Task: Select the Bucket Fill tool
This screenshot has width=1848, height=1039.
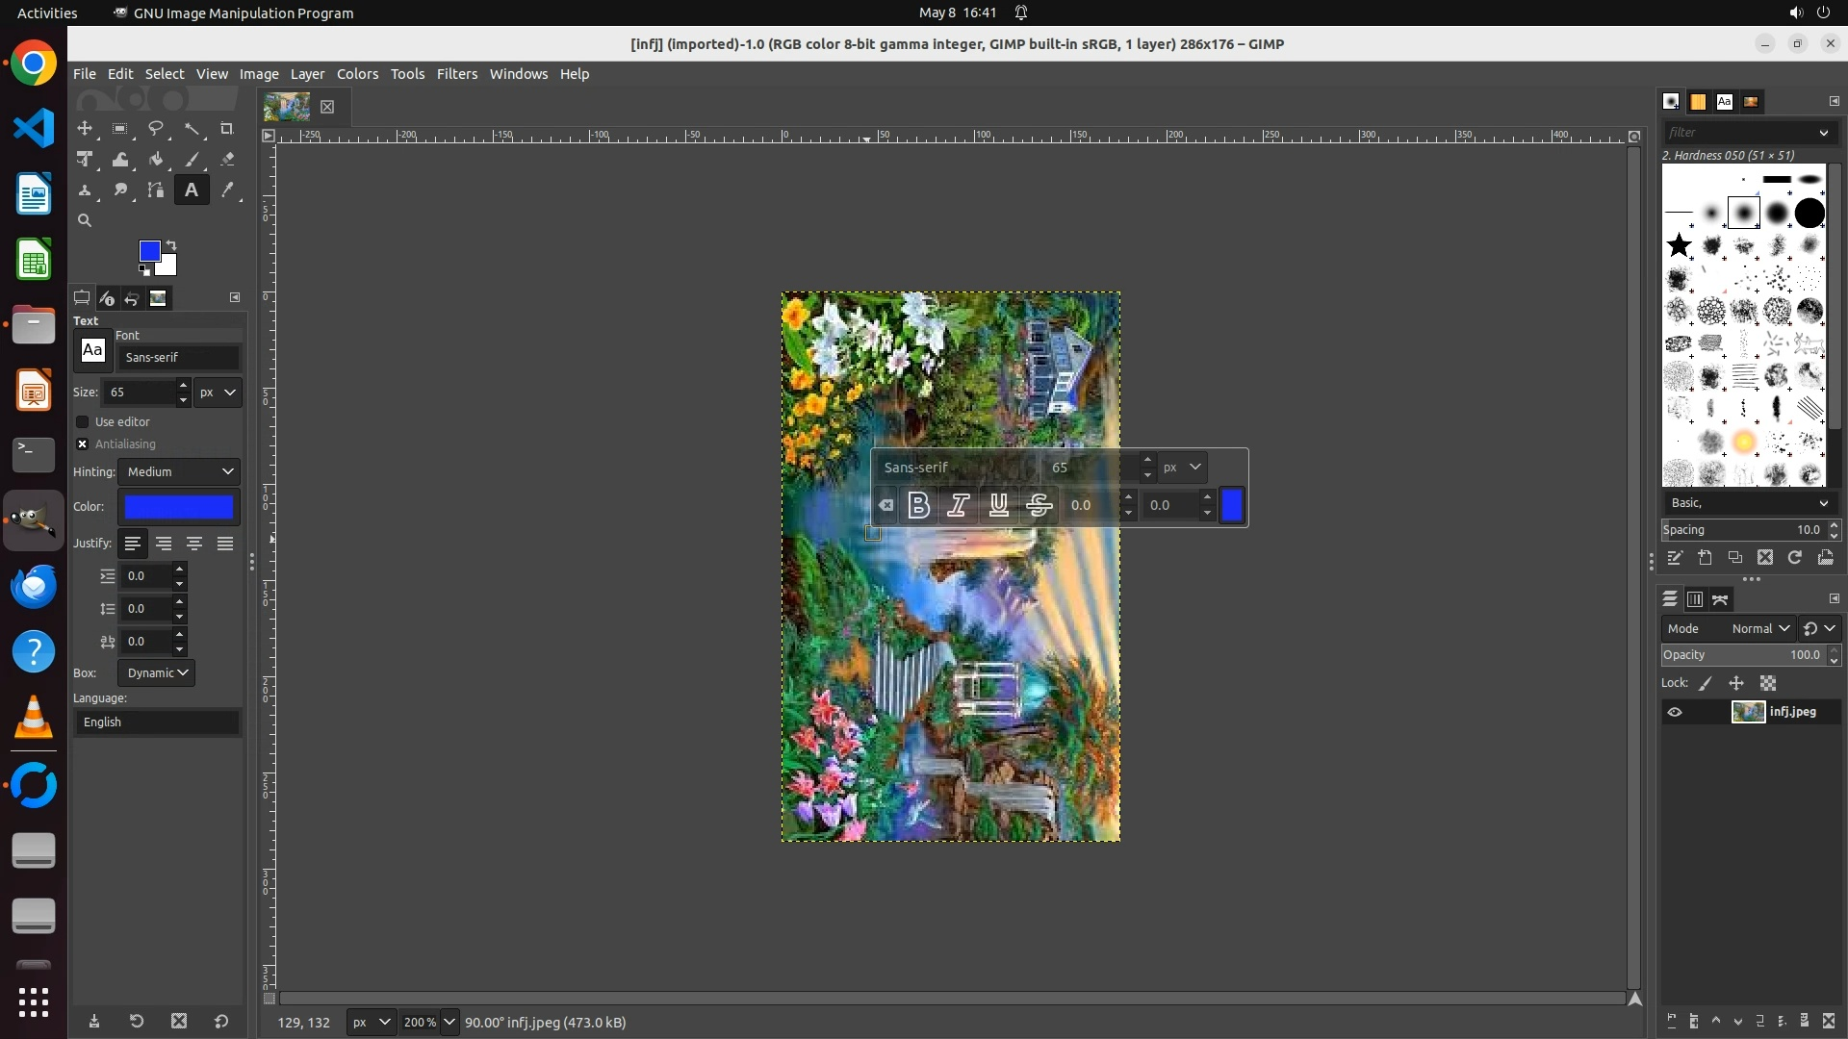Action: (156, 160)
